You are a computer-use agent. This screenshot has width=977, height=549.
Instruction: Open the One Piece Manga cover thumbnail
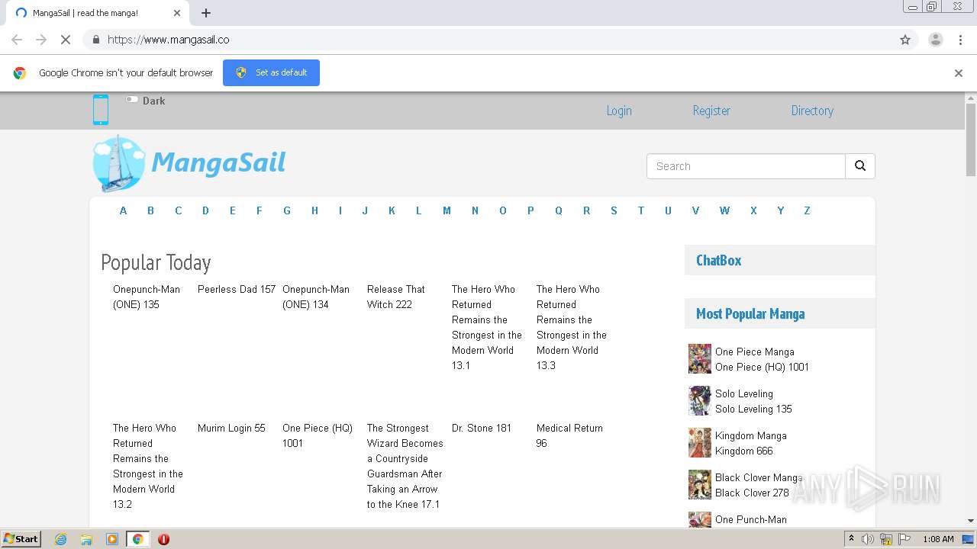click(x=700, y=358)
